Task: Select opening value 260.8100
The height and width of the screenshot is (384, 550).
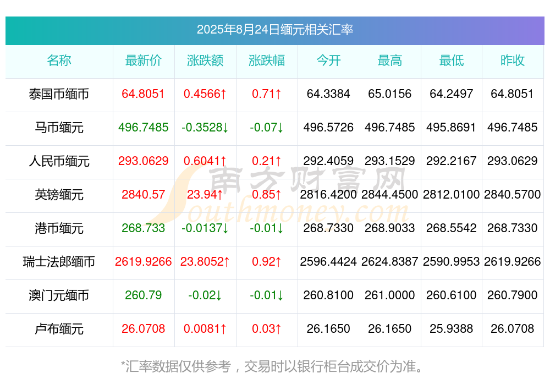Action: [x=328, y=295]
